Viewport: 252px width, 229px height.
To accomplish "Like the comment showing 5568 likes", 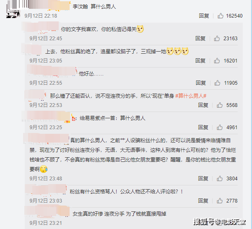I will 220,105.
